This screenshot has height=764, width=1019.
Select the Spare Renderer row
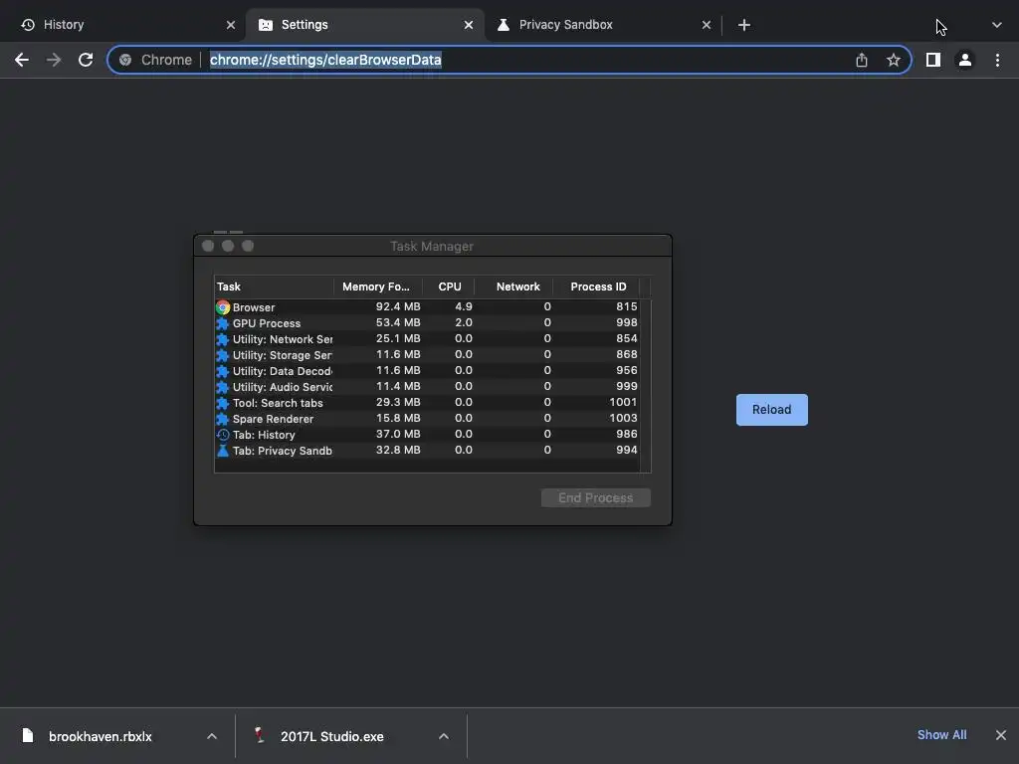[427, 419]
